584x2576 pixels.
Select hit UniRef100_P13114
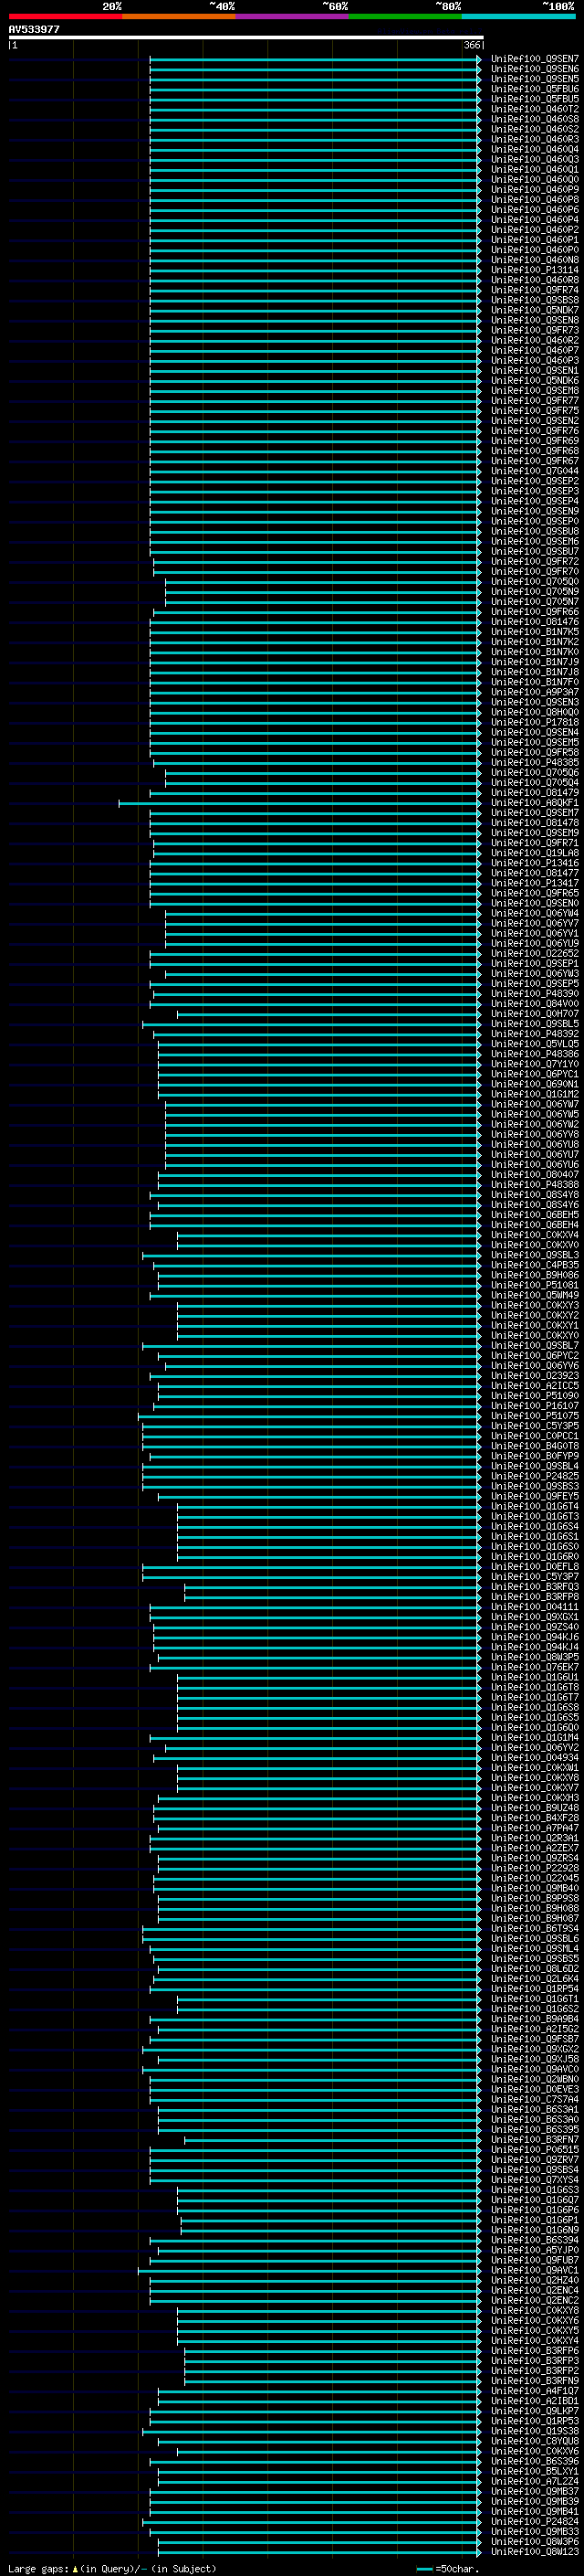[535, 270]
